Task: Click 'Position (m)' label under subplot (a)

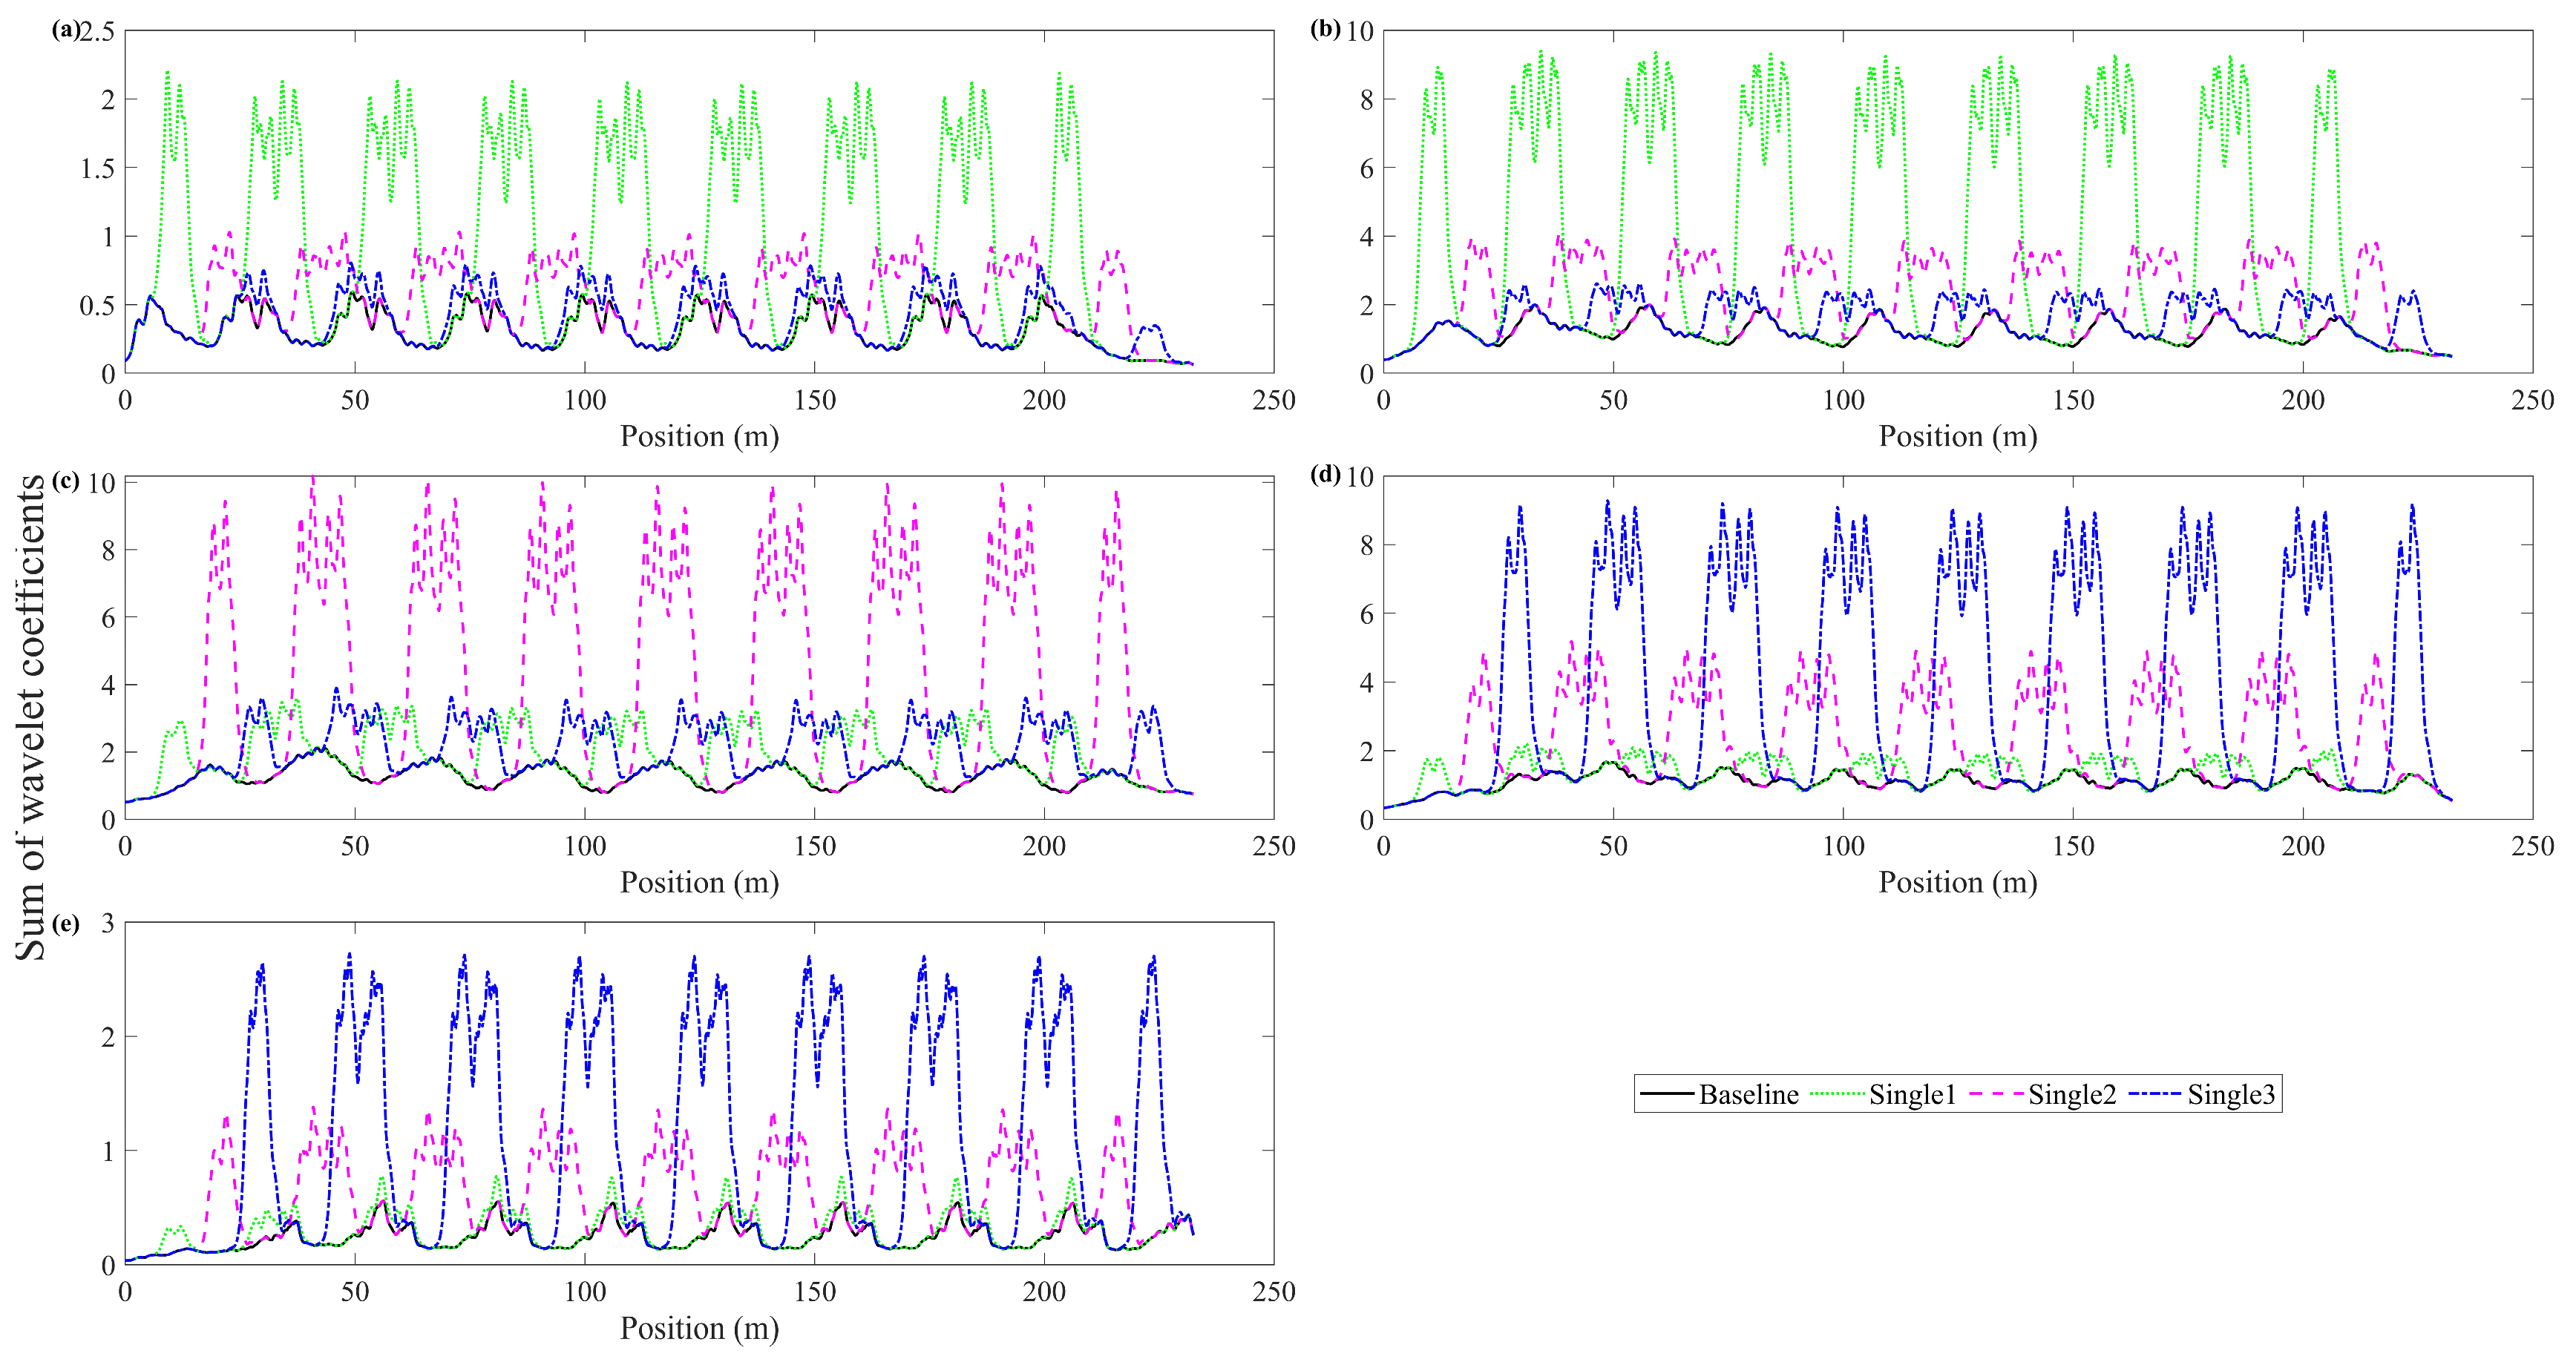Action: click(699, 437)
